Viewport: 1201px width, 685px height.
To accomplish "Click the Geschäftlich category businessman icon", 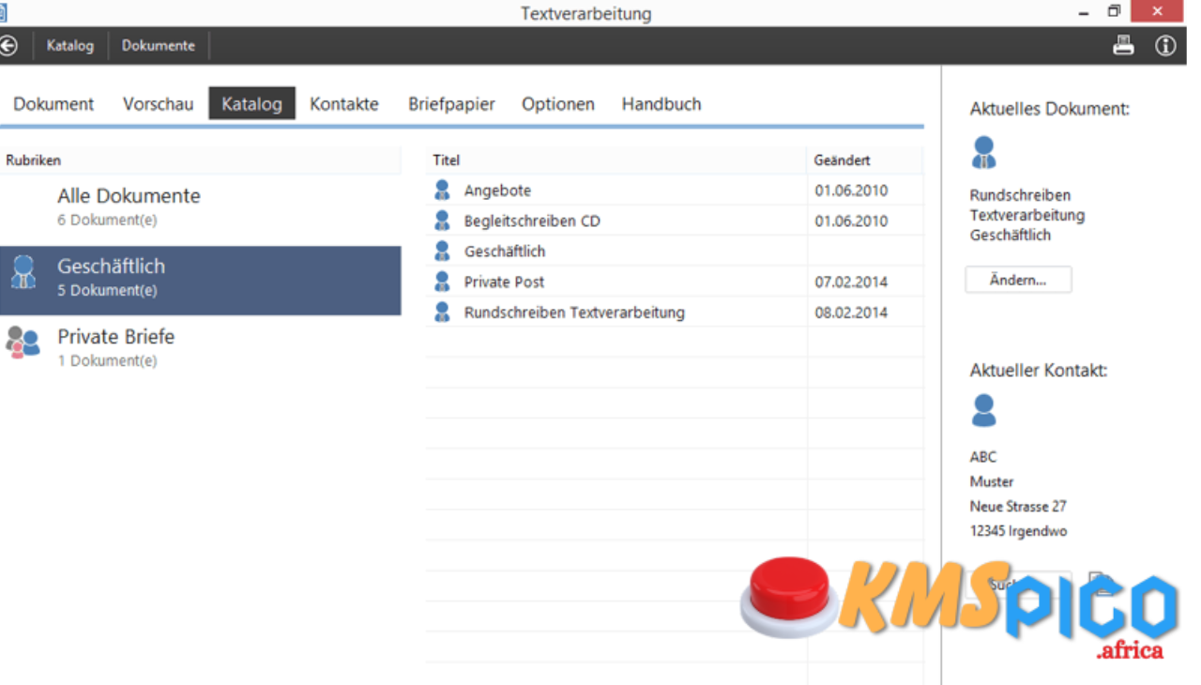I will point(23,272).
